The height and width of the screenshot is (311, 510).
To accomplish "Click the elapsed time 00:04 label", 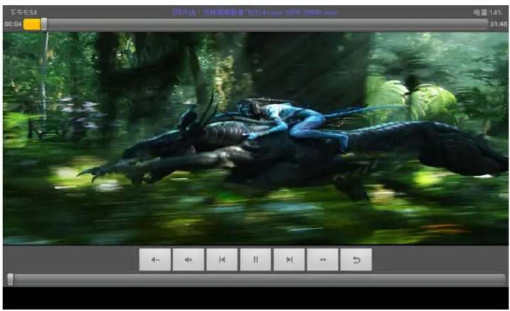I will 13,24.
